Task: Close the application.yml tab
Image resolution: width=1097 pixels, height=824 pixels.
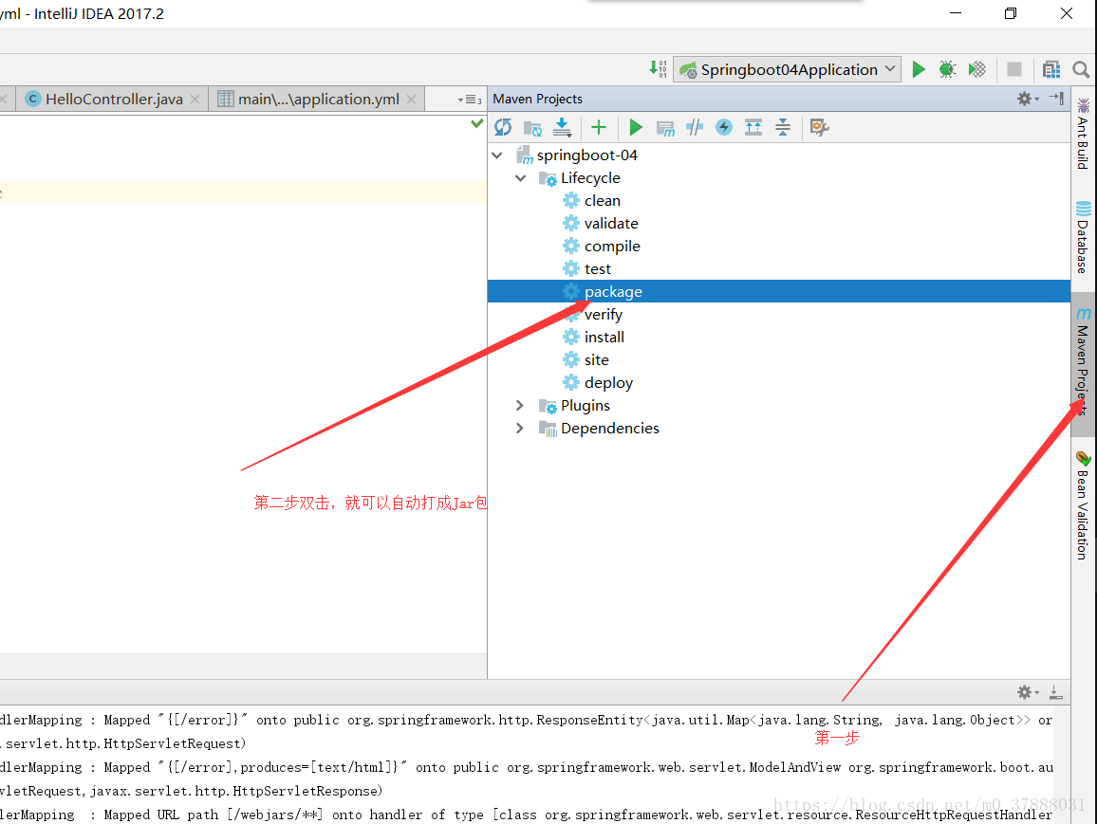Action: pos(412,100)
